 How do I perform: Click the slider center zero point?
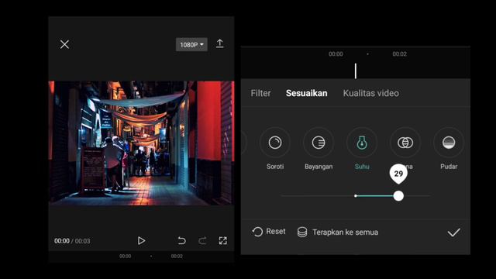coord(356,196)
